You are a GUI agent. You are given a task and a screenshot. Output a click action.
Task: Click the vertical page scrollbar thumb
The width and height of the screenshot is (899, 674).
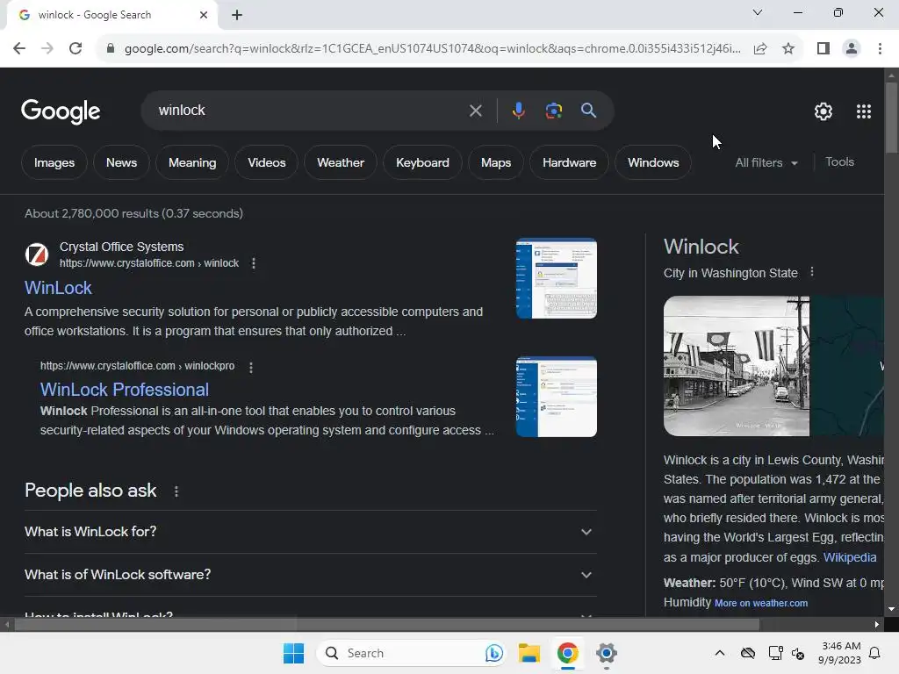tap(891, 118)
